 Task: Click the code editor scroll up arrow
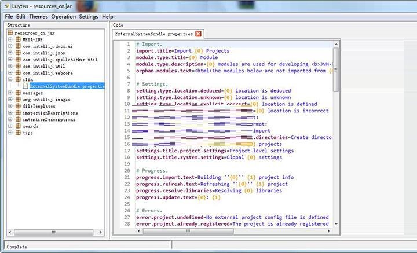336,44
